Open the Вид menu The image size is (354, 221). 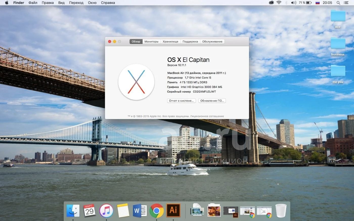(x=61, y=3)
